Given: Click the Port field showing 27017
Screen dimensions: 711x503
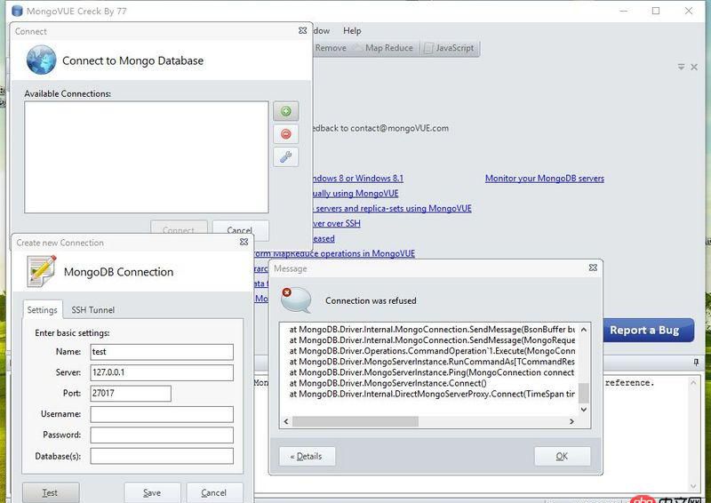Looking at the screenshot, I should (x=131, y=393).
